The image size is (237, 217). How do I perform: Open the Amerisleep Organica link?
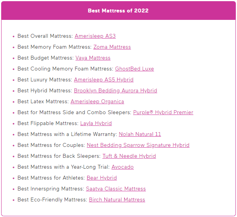tap(97, 101)
